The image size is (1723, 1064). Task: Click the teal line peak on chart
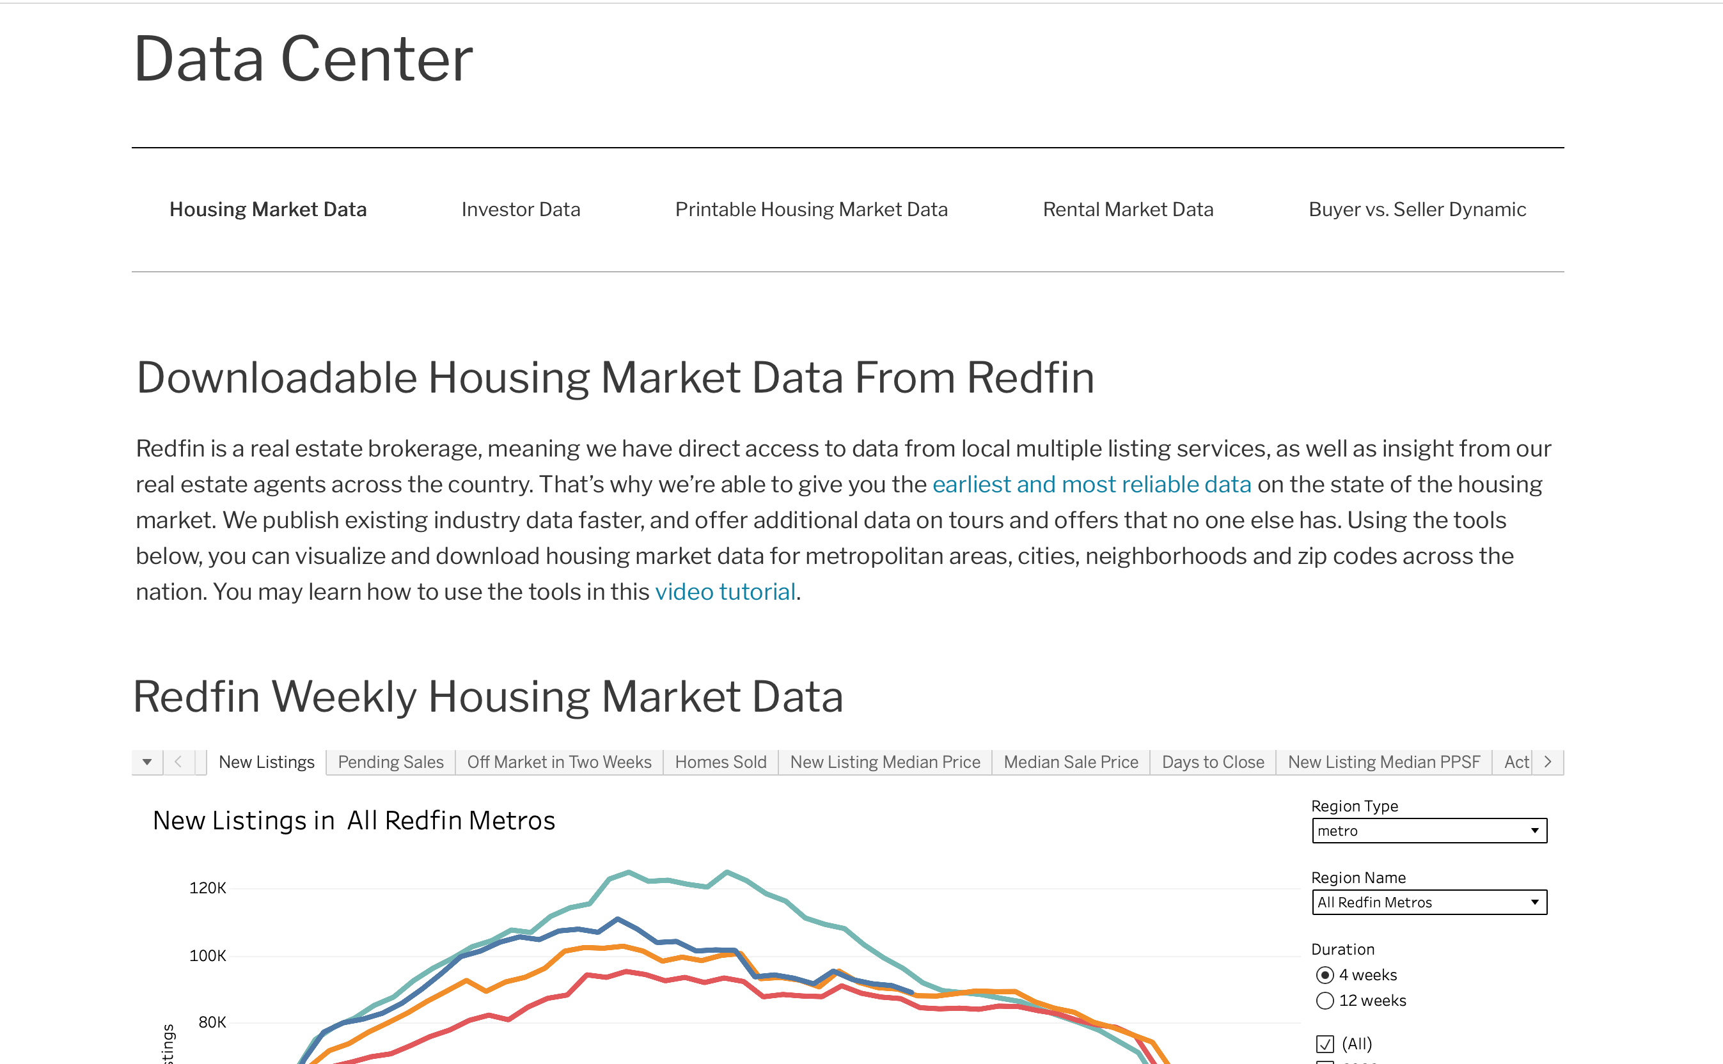[x=727, y=872]
